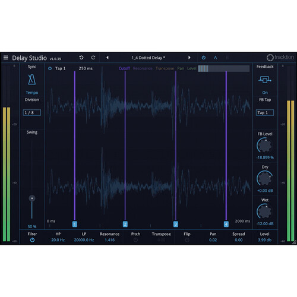Click the Dry +0.00 dB value
The height and width of the screenshot is (297, 297).
click(265, 191)
